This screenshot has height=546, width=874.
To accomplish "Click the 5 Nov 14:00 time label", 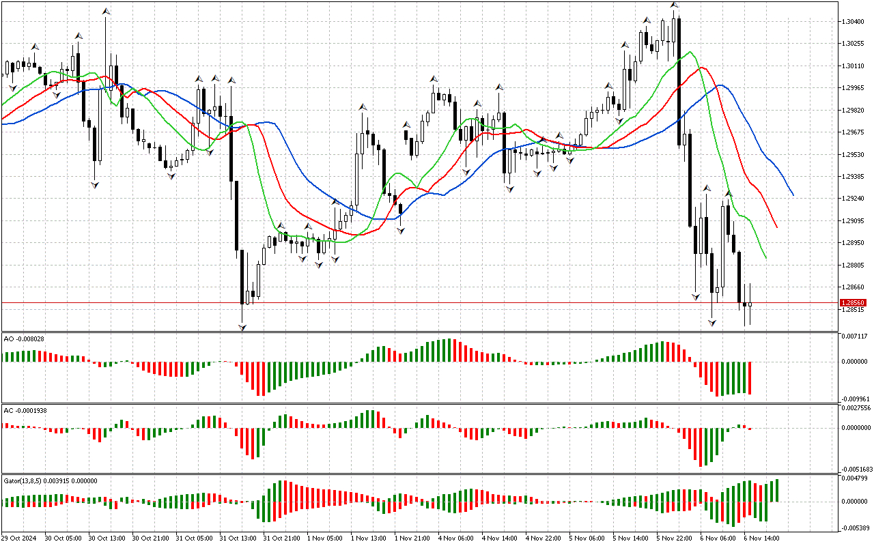I will (632, 538).
